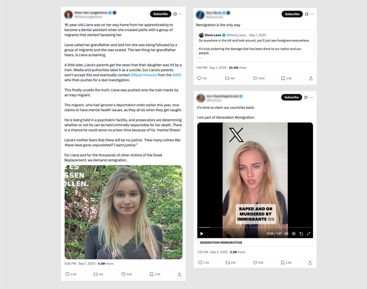
Task: Open the quoted Steve Laws post
Action: point(255,46)
